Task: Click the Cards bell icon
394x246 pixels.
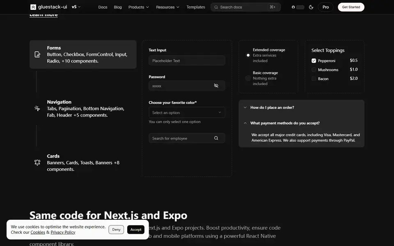Action: pos(37,162)
